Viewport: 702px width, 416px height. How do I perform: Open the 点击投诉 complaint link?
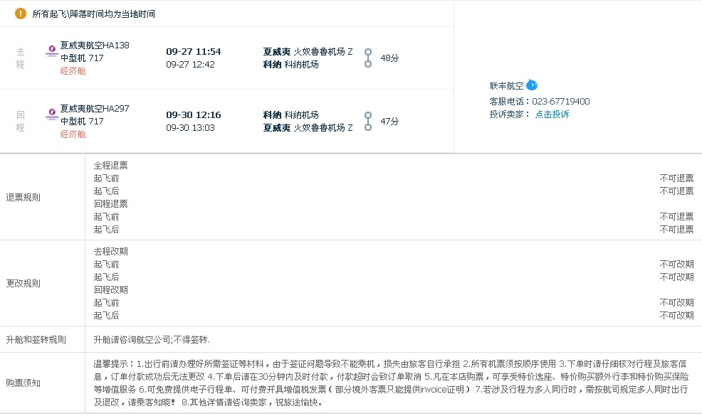[x=552, y=114]
